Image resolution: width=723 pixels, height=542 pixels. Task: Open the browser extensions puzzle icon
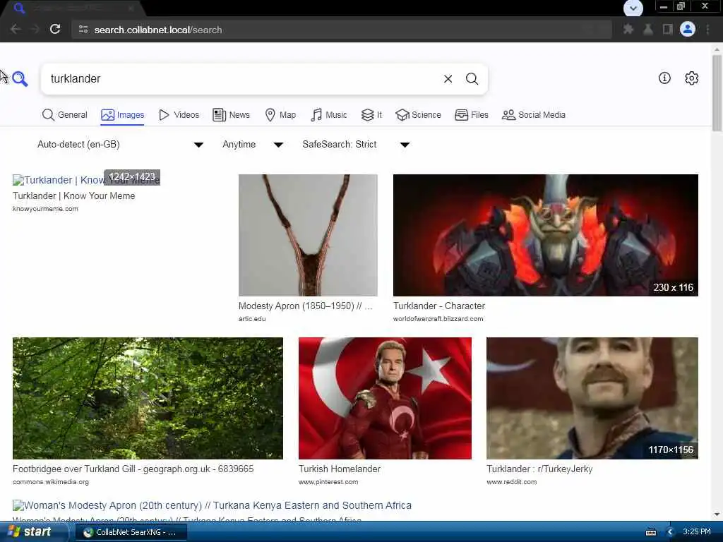point(628,30)
